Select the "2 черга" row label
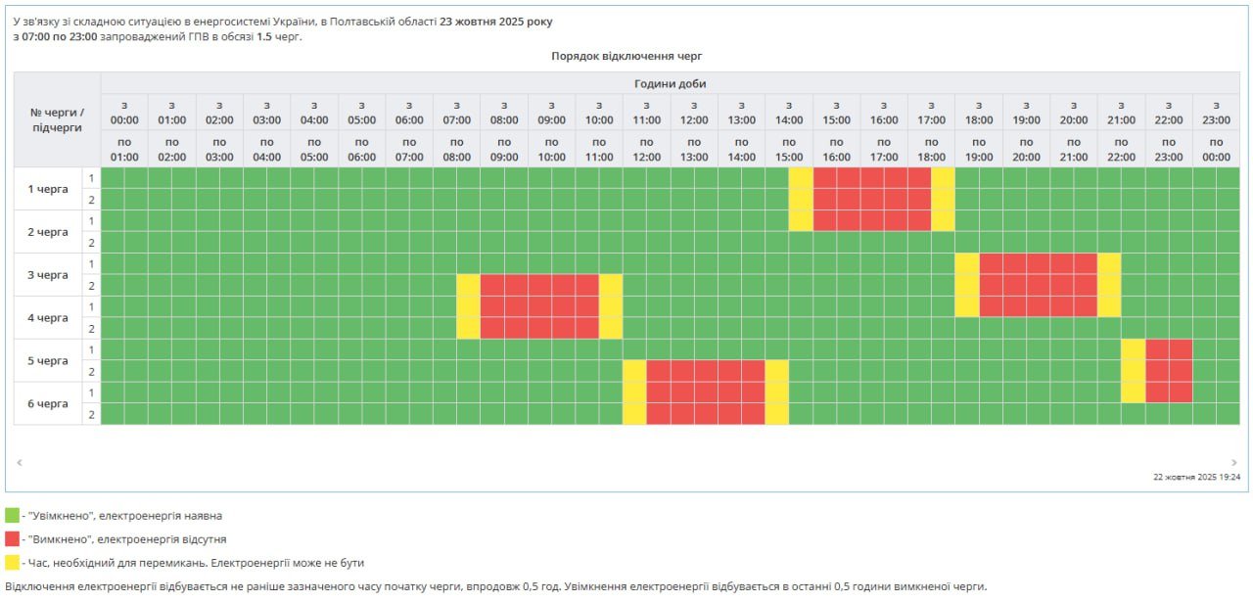 tap(48, 232)
